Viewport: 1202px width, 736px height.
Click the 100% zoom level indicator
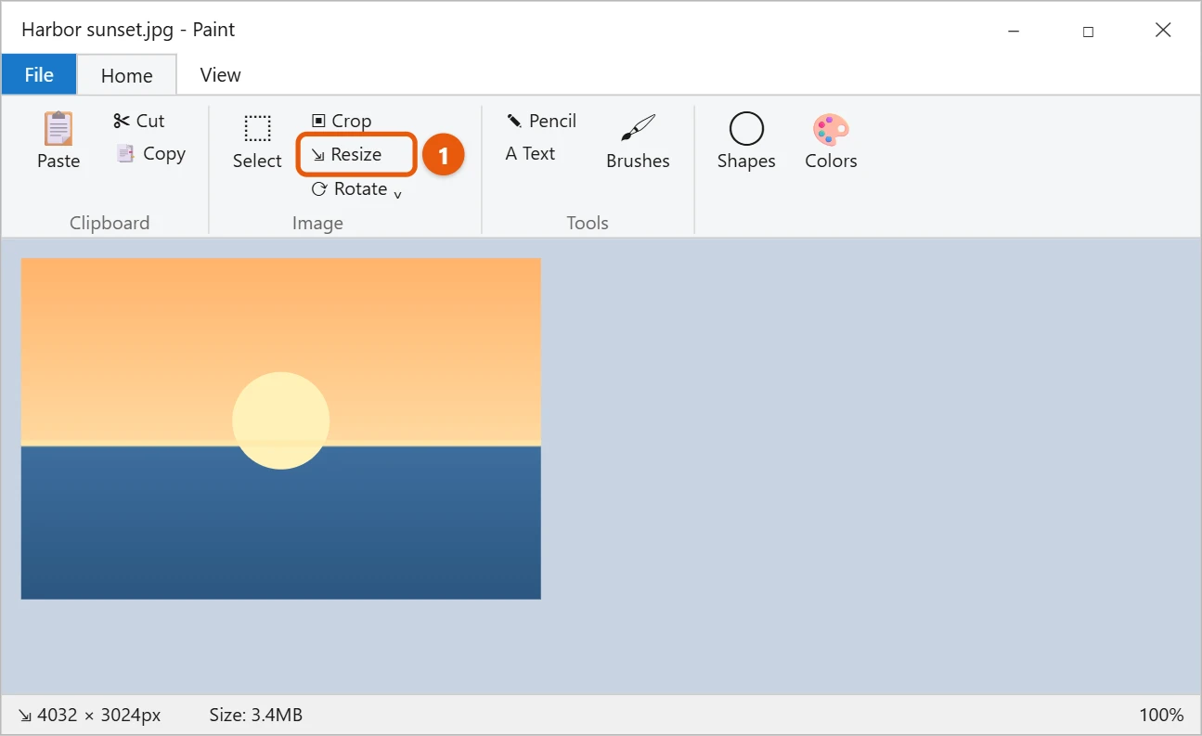1161,715
